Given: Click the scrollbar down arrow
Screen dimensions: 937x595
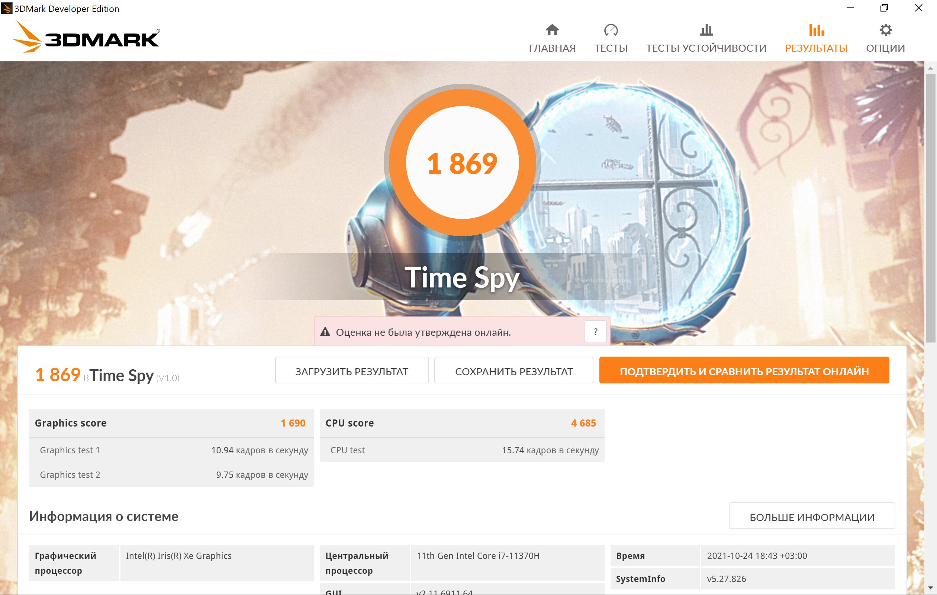Looking at the screenshot, I should 930,588.
